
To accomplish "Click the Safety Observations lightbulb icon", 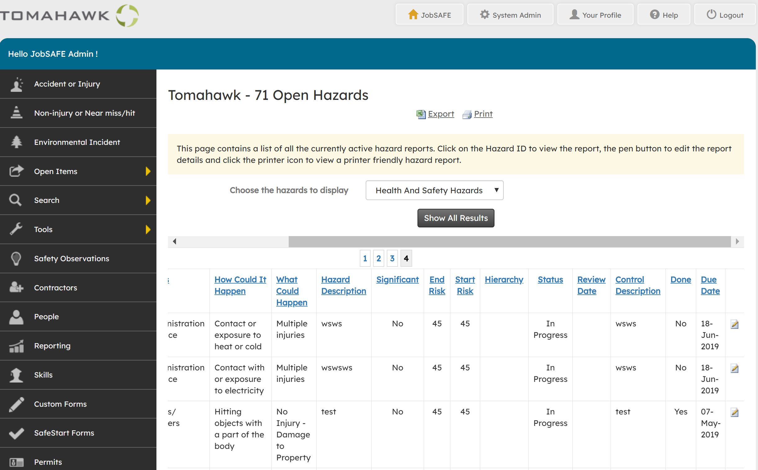I will 16,258.
